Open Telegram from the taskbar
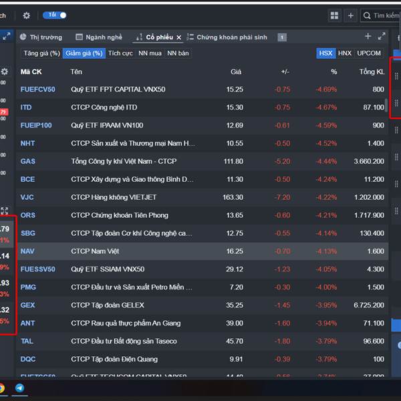Image resolution: width=401 pixels, height=401 pixels. [19, 388]
